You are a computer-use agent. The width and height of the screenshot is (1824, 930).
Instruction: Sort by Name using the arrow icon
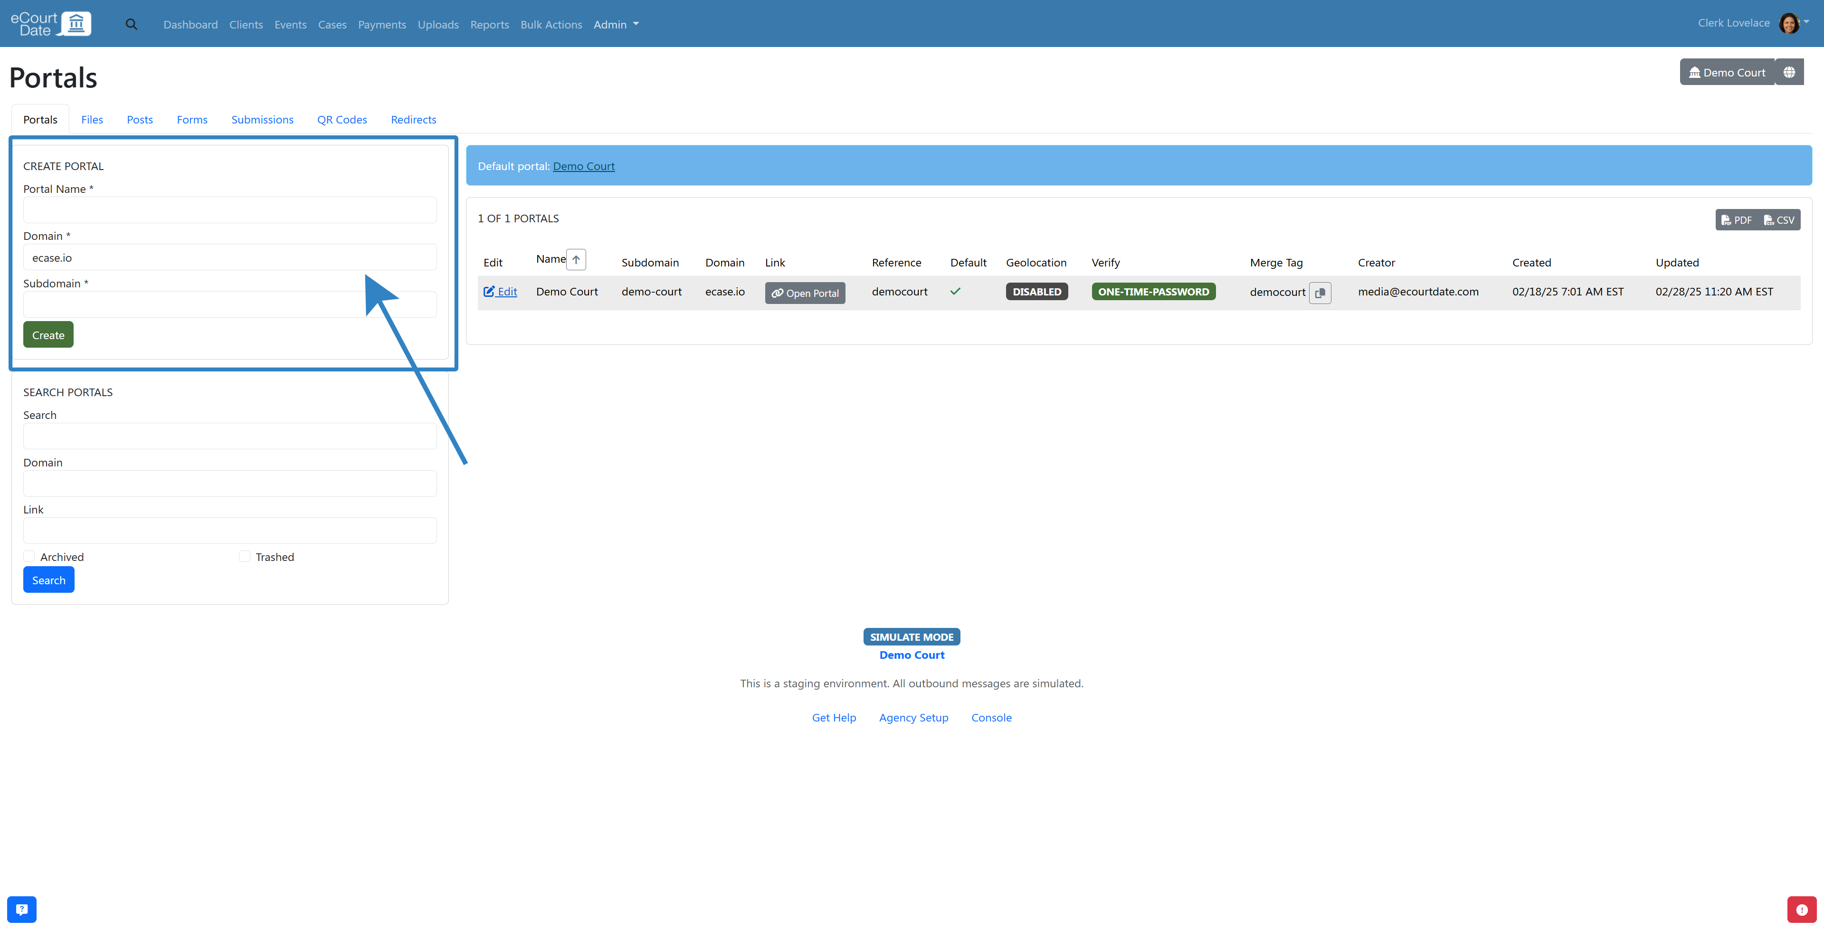coord(576,259)
